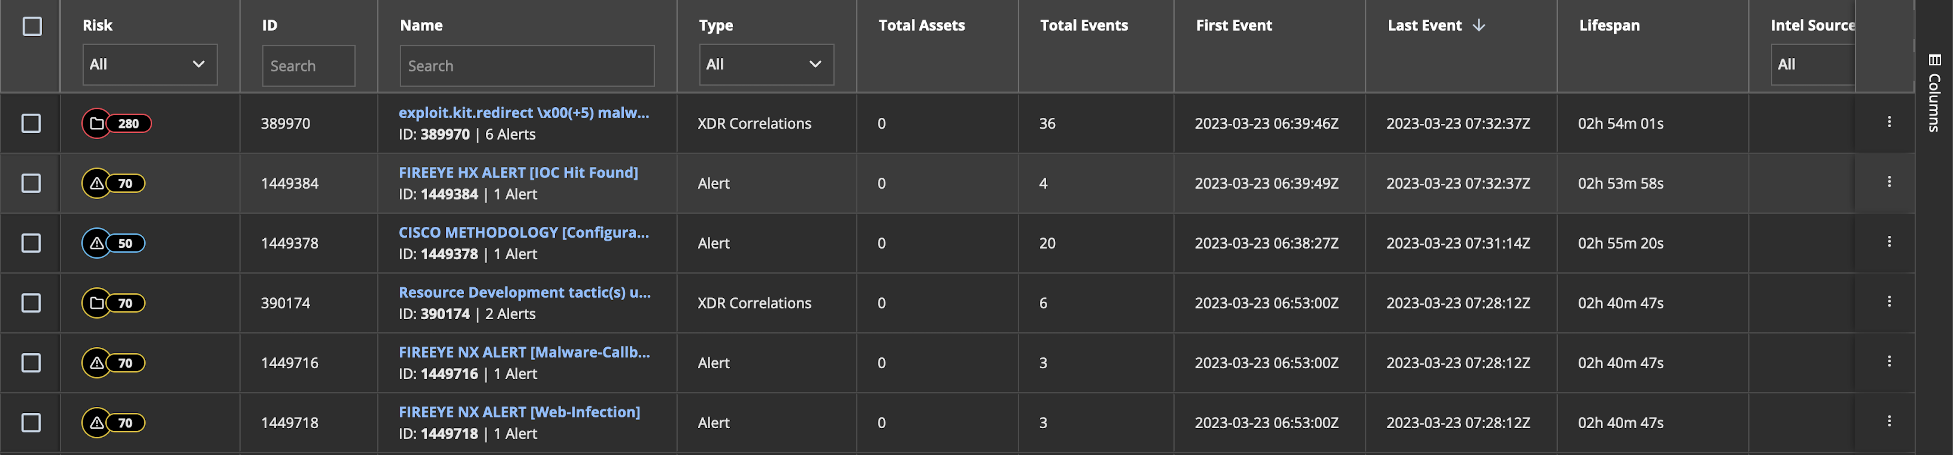Image resolution: width=1953 pixels, height=455 pixels.
Task: Open CISCO METHODOLOGY alert link
Action: [523, 232]
